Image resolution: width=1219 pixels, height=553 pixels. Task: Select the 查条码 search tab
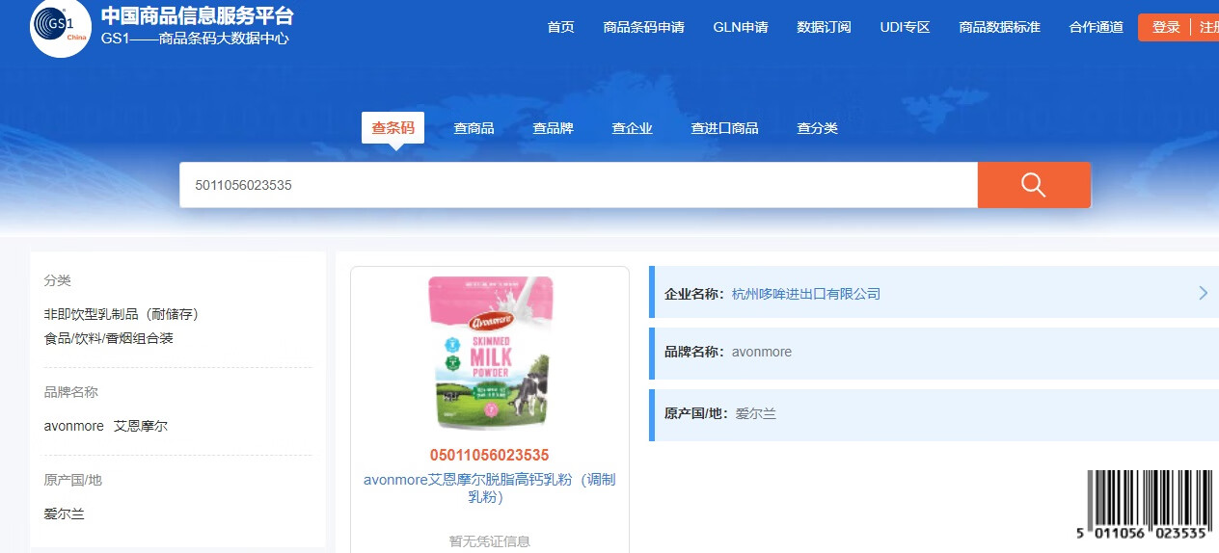click(393, 127)
